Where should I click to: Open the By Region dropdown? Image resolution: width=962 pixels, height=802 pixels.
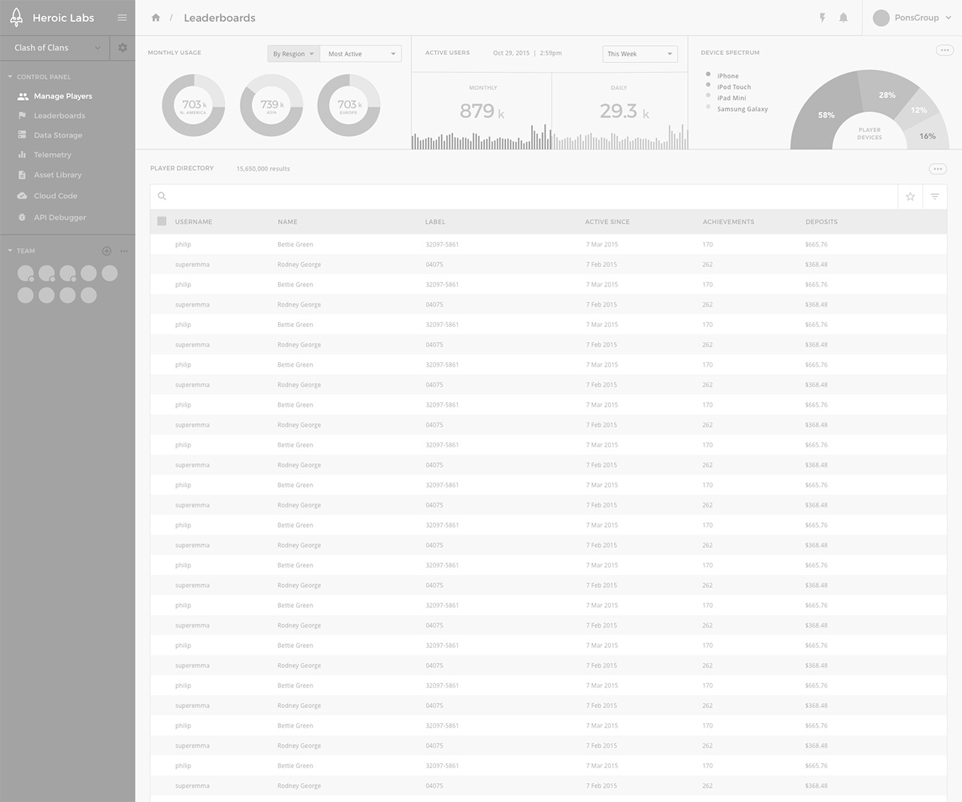293,54
